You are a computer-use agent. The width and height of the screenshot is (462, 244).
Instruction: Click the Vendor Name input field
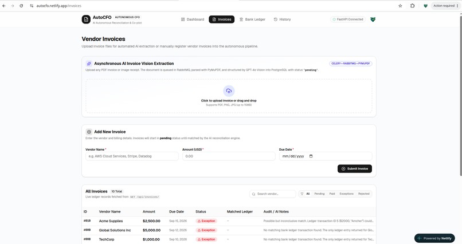tap(132, 156)
